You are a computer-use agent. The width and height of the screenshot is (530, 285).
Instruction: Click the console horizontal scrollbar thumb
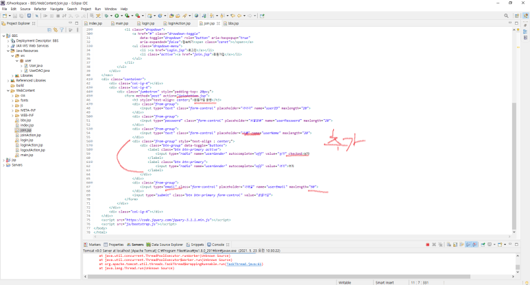(x=279, y=277)
